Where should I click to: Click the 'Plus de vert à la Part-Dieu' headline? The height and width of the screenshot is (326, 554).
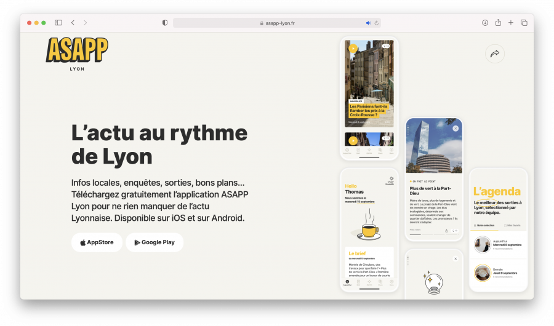pyautogui.click(x=430, y=191)
